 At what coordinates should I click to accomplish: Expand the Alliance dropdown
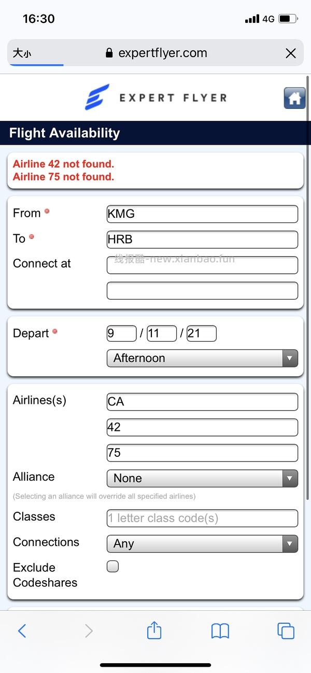point(202,478)
